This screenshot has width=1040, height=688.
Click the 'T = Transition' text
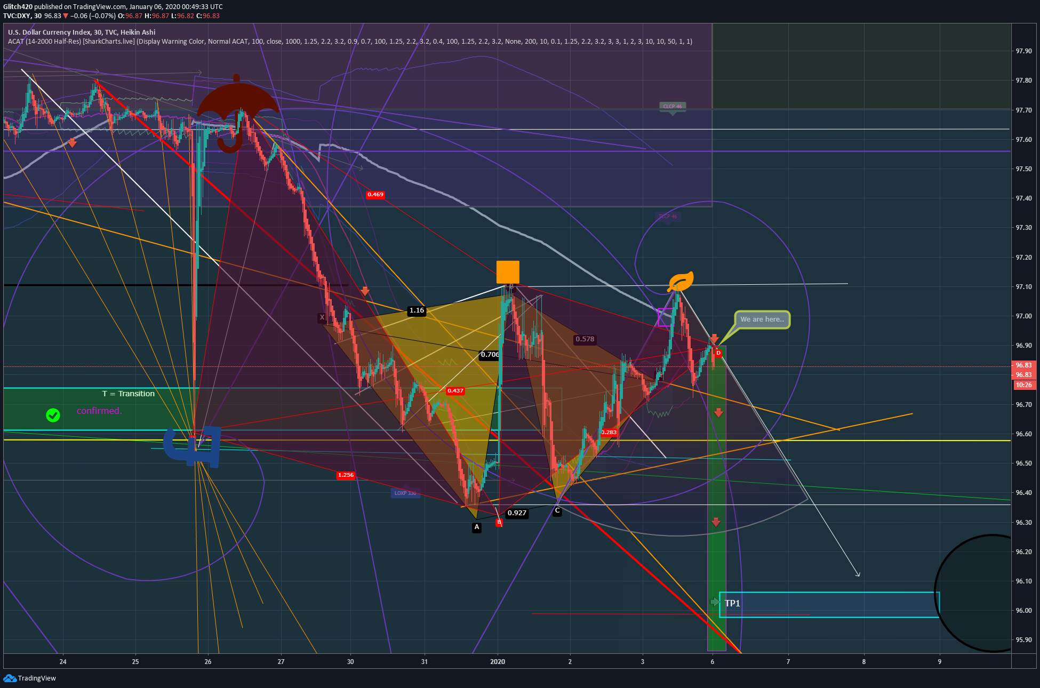(x=129, y=394)
